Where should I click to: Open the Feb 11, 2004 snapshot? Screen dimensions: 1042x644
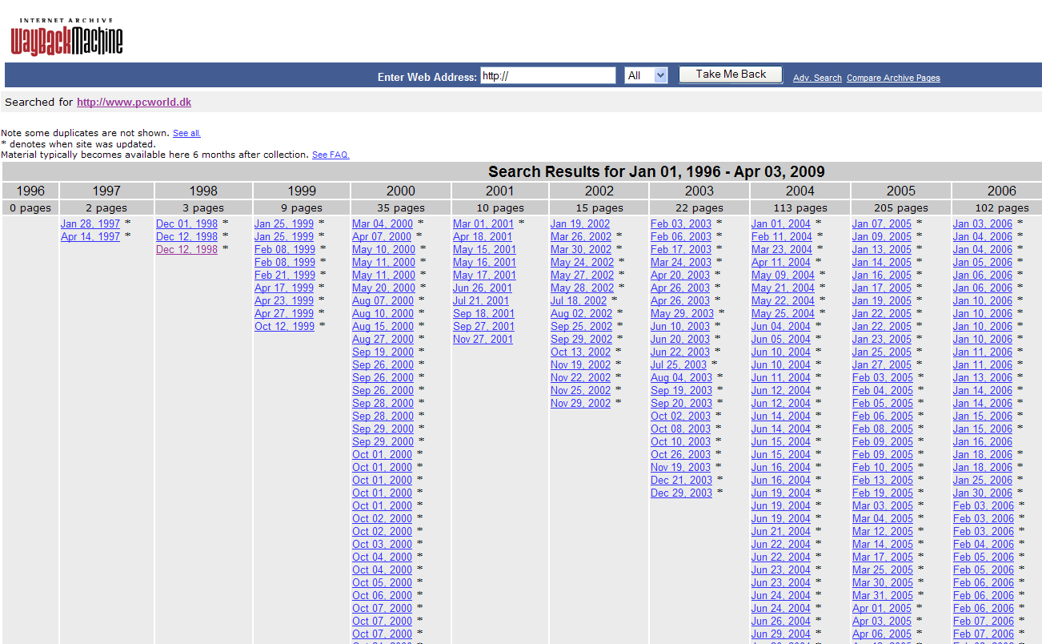click(x=781, y=236)
